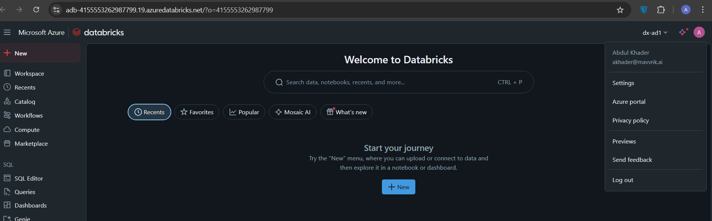Go to Catalog in the sidebar
712x221 pixels.
(x=24, y=102)
